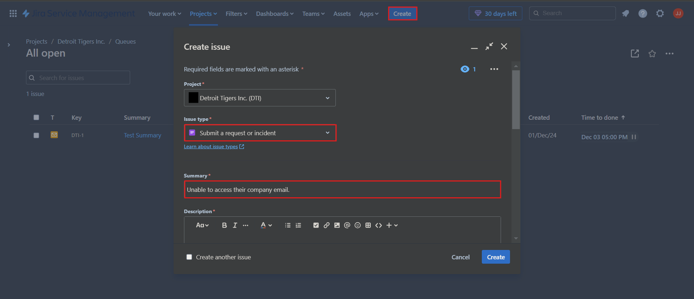Viewport: 694px width, 299px height.
Task: Click the Jira Service Management logo
Action: (79, 13)
